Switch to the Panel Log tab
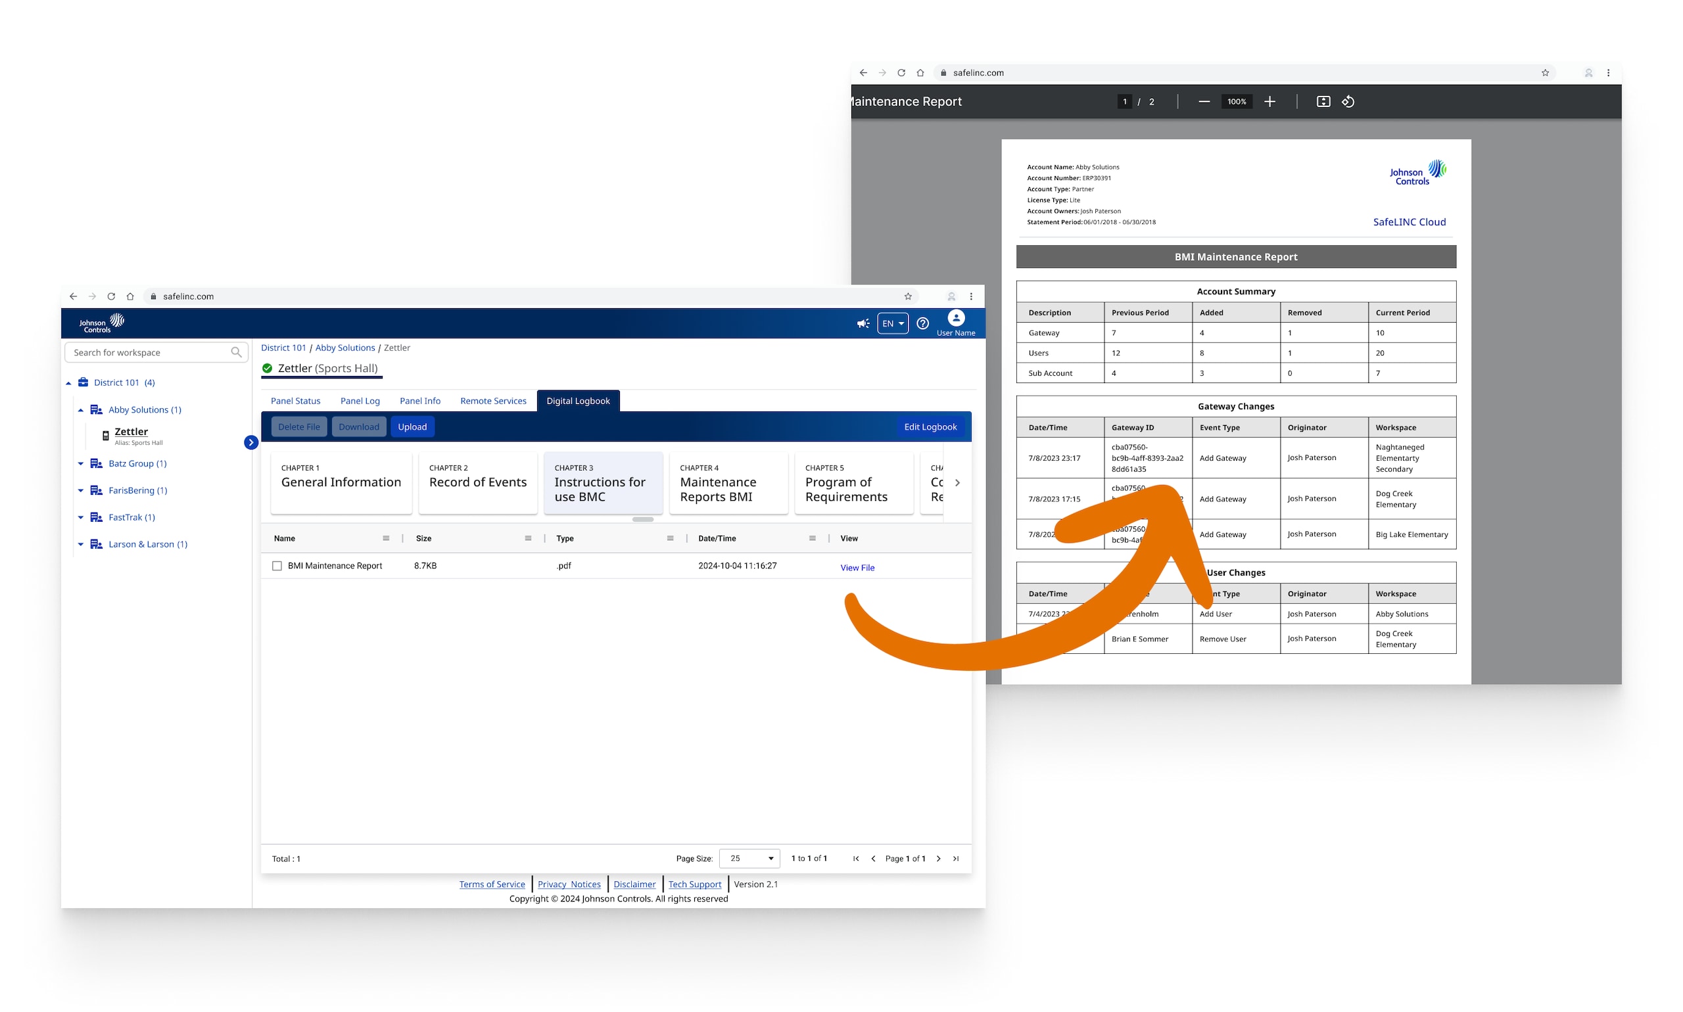The image size is (1683, 1012). [360, 401]
